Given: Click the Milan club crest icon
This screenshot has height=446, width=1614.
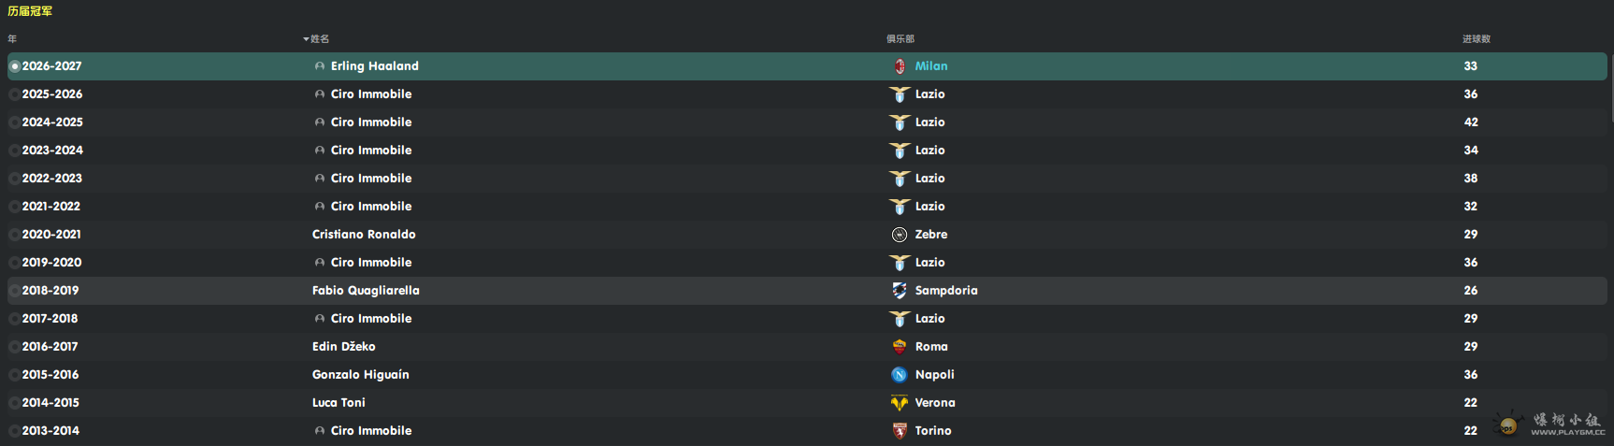Looking at the screenshot, I should tap(900, 66).
